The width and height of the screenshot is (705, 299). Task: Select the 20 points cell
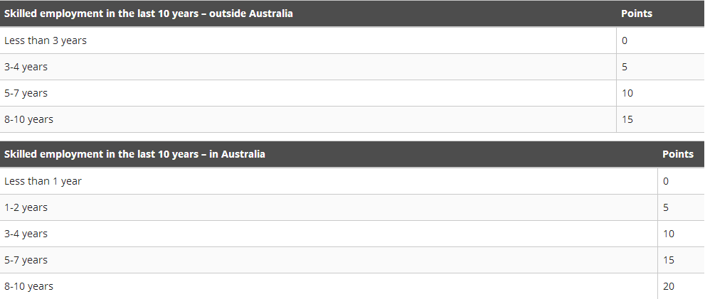click(x=682, y=286)
